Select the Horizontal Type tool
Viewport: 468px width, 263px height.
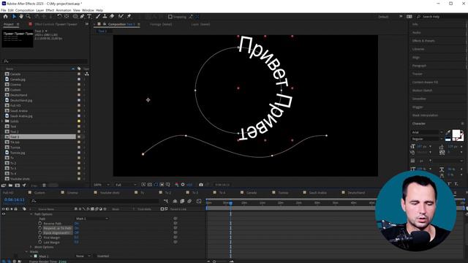tap(89, 17)
